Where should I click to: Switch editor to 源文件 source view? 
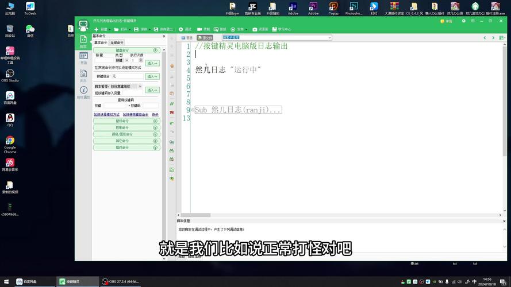pyautogui.click(x=205, y=38)
